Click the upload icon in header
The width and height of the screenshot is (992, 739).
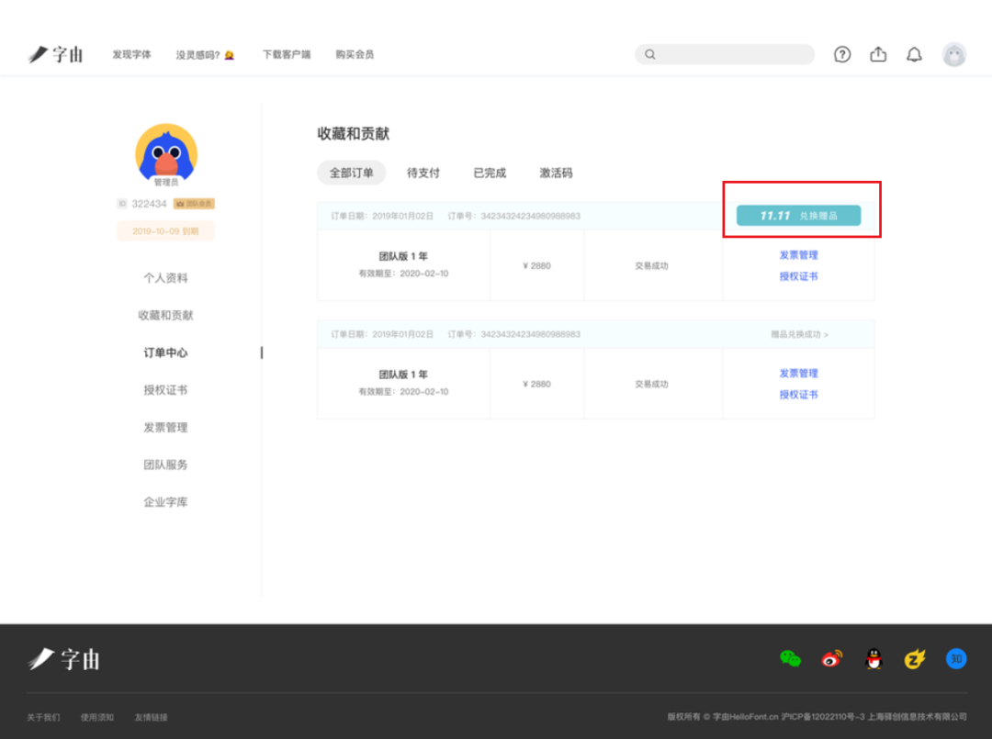tap(878, 54)
